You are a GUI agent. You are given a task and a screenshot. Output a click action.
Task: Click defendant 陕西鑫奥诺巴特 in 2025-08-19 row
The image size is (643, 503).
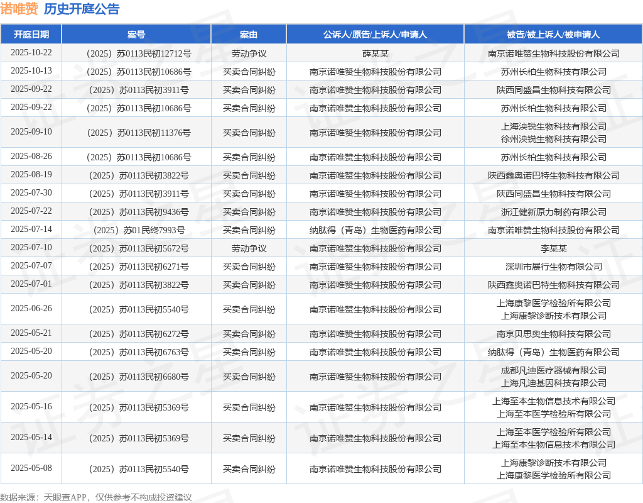(x=554, y=175)
